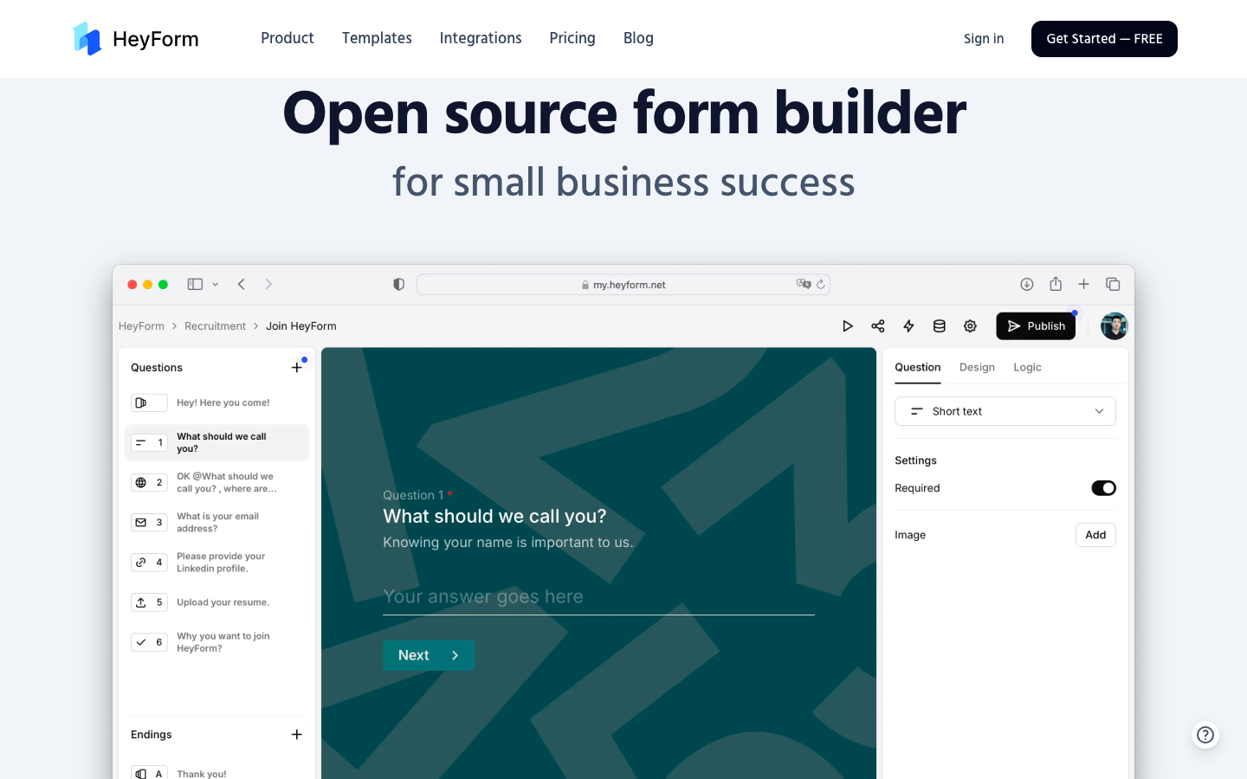Select question 3 'What is your email address?'
This screenshot has width=1247, height=779.
(216, 522)
